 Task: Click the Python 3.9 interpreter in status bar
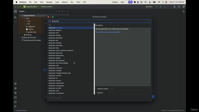pyautogui.click(x=173, y=110)
